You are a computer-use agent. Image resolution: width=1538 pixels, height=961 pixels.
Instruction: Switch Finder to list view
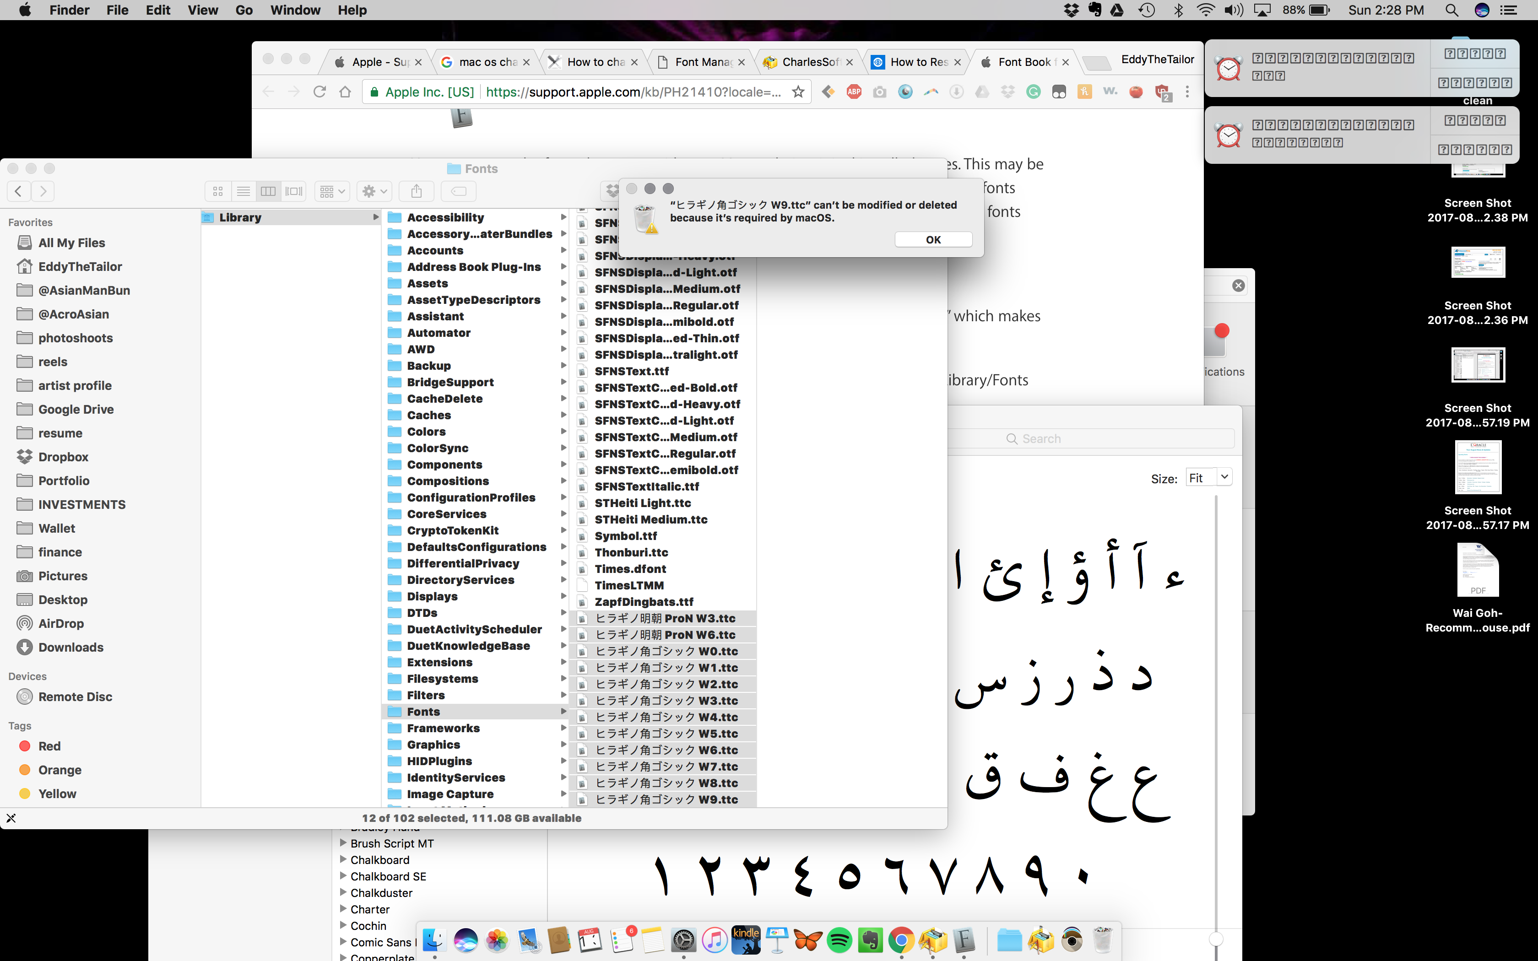pos(244,191)
